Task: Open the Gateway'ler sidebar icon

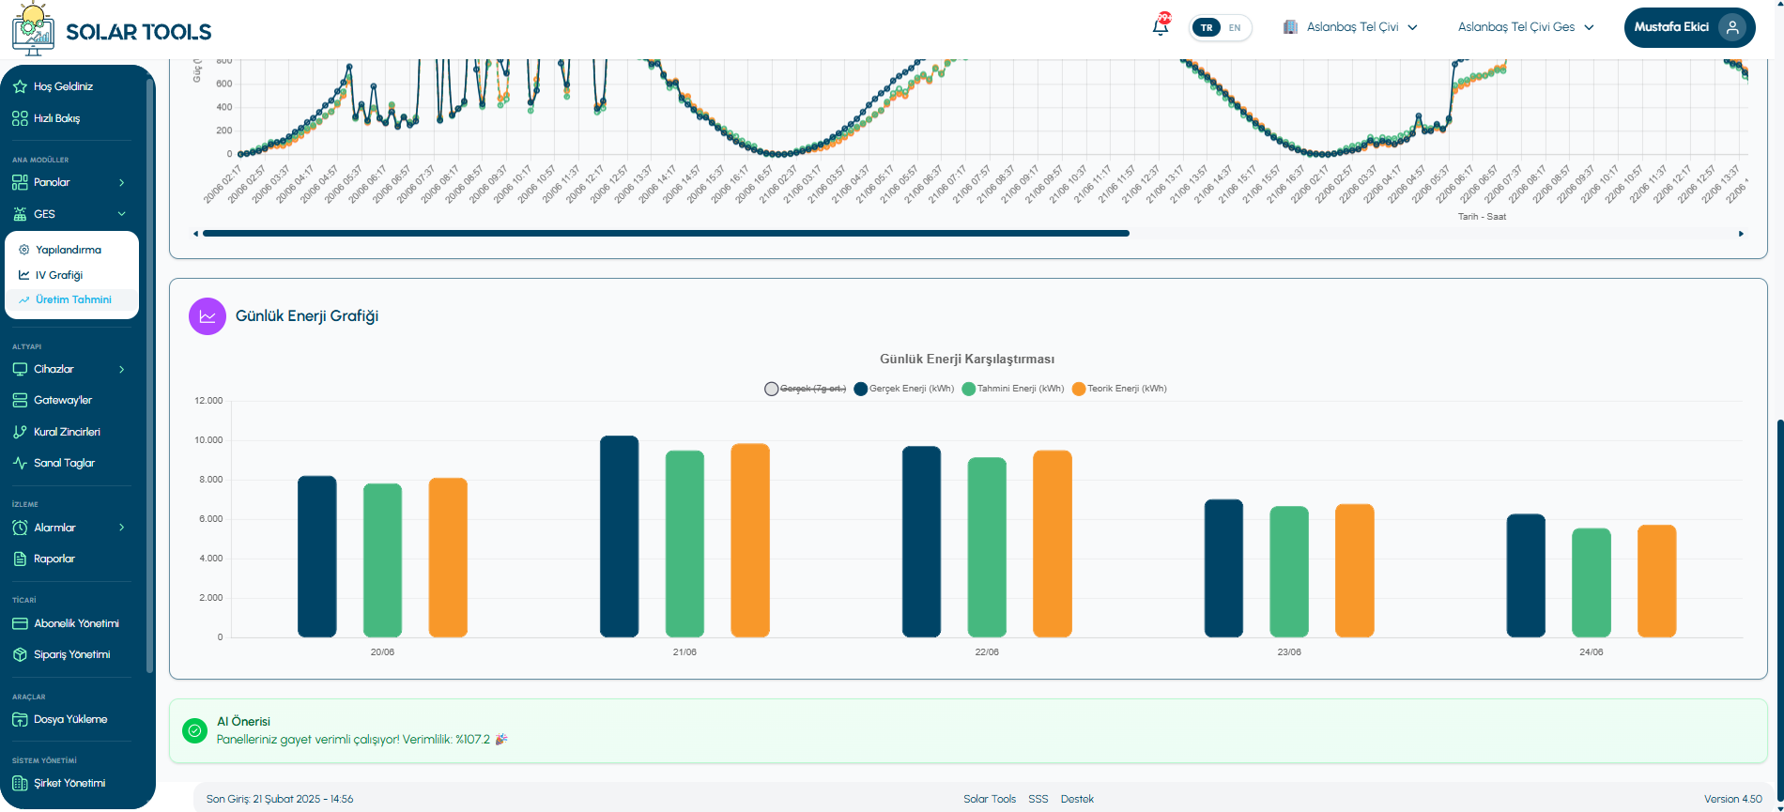Action: (x=20, y=400)
